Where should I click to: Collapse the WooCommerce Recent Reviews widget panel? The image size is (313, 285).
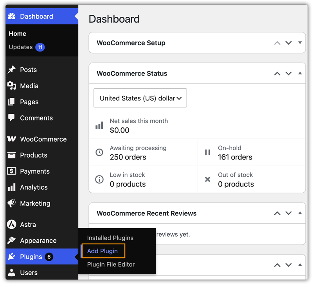point(300,213)
